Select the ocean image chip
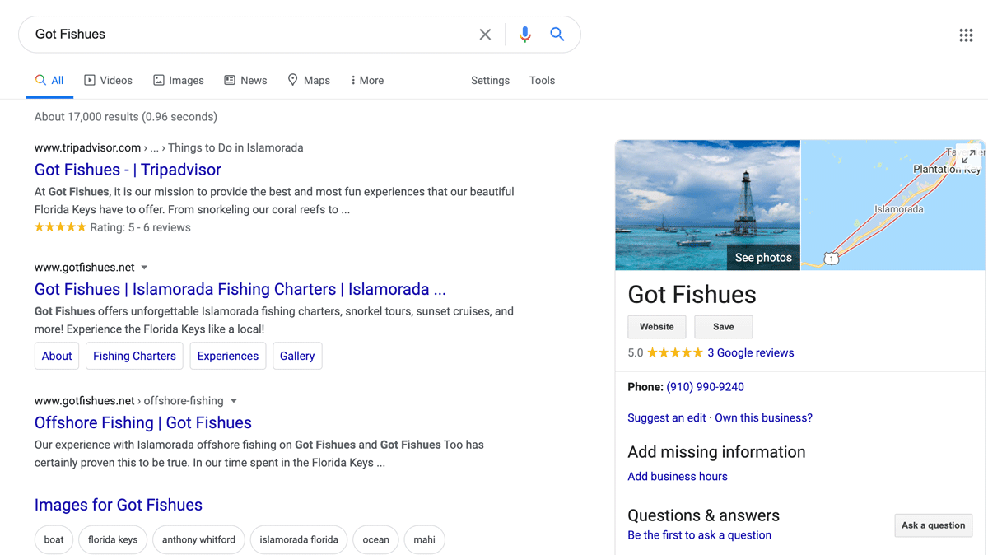The height and width of the screenshot is (555, 988). [375, 540]
